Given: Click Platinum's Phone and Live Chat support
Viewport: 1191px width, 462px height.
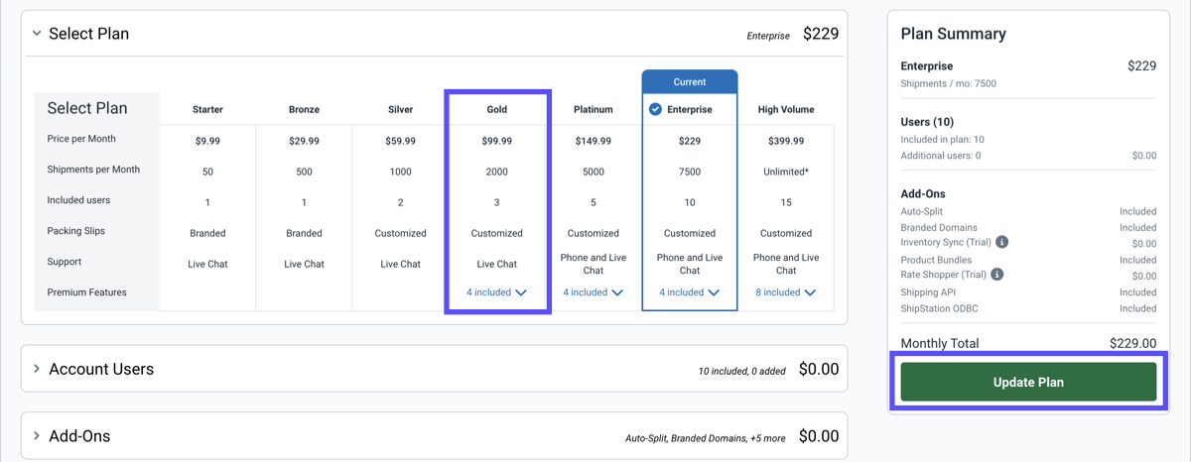Looking at the screenshot, I should click(x=593, y=264).
